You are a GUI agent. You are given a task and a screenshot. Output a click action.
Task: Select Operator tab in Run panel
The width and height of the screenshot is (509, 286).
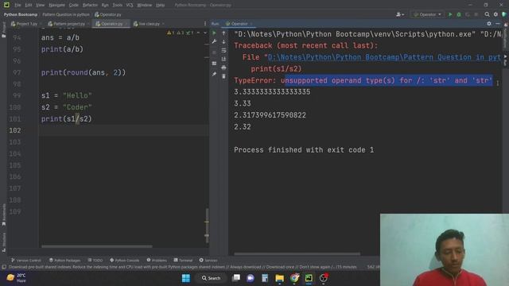tap(239, 24)
